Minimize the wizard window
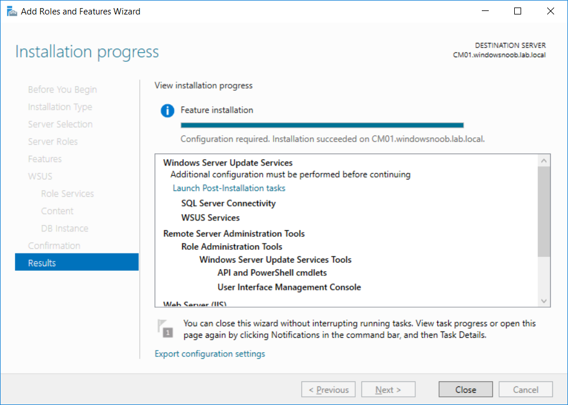 485,11
